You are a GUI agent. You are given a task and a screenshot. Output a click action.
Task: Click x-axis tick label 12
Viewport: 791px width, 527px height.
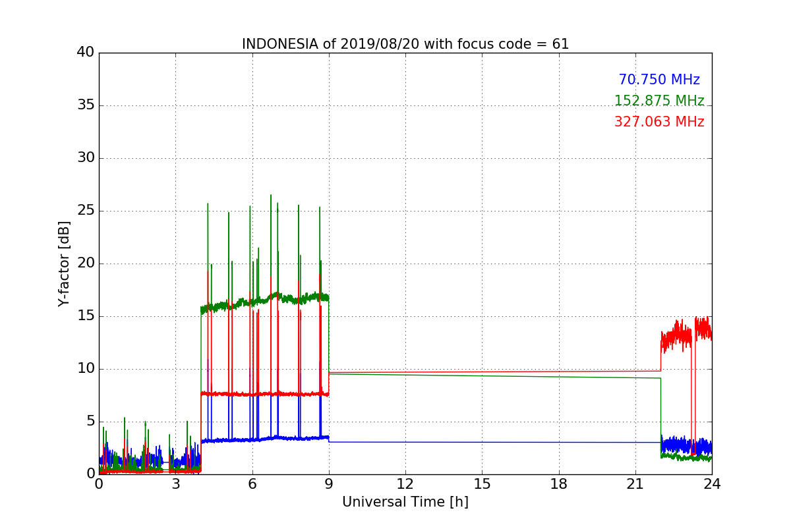tap(405, 484)
